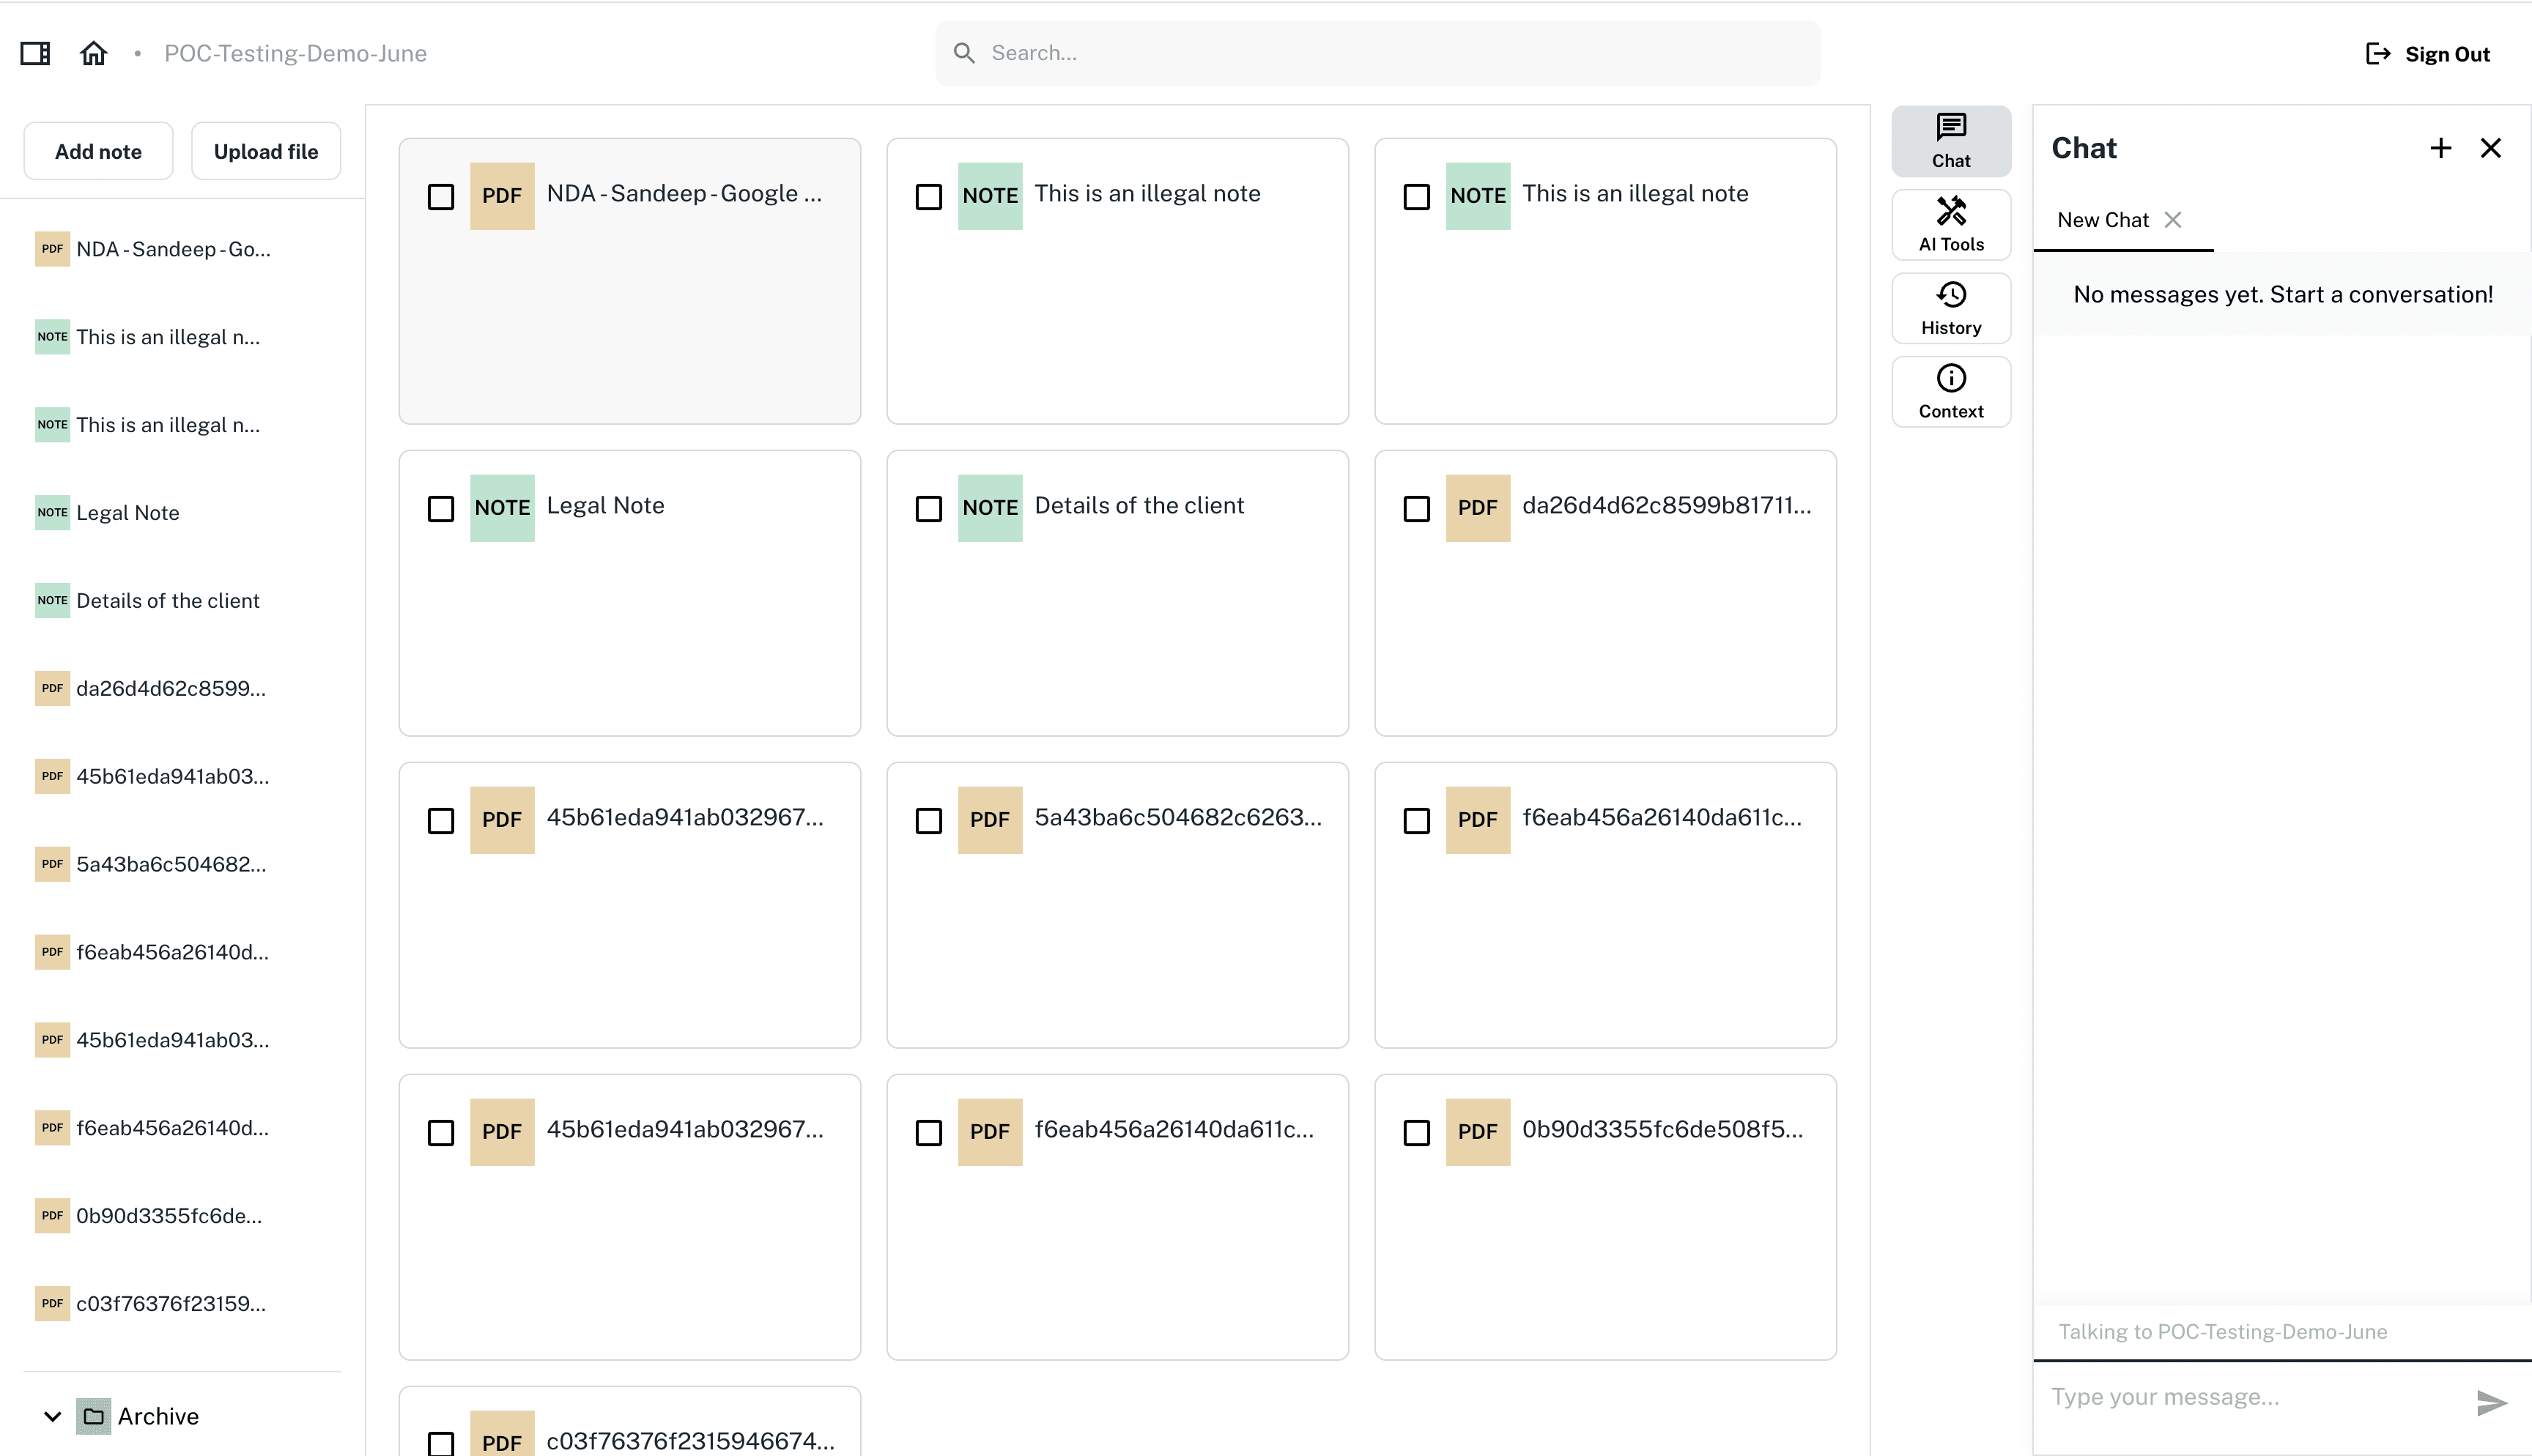
Task: Toggle the sidebar panel icon
Action: point(36,53)
